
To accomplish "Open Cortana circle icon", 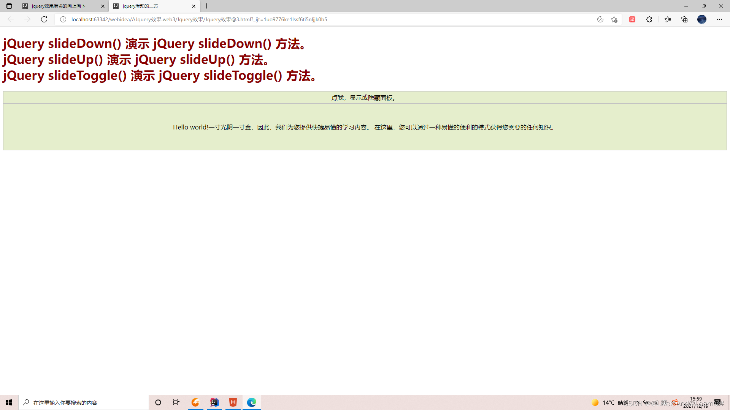I will point(158,402).
